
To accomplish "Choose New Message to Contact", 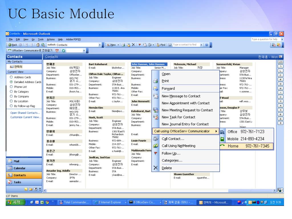I will coord(181,96).
